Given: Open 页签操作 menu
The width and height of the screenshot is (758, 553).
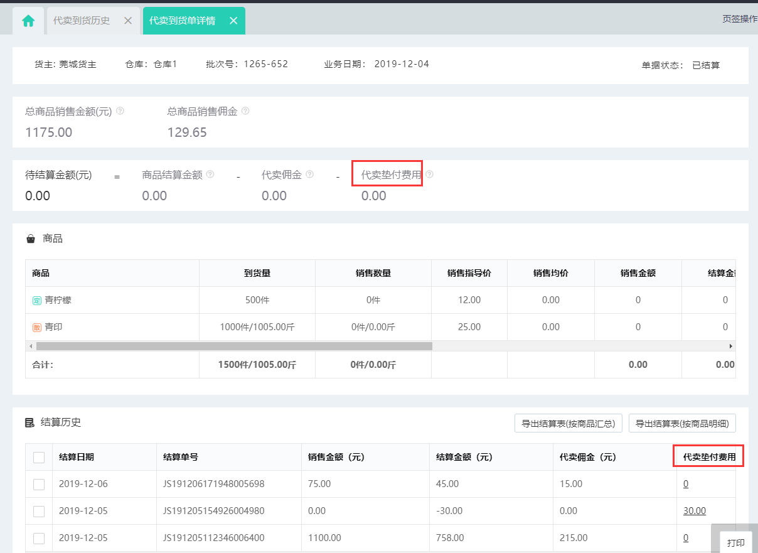Looking at the screenshot, I should tap(740, 19).
